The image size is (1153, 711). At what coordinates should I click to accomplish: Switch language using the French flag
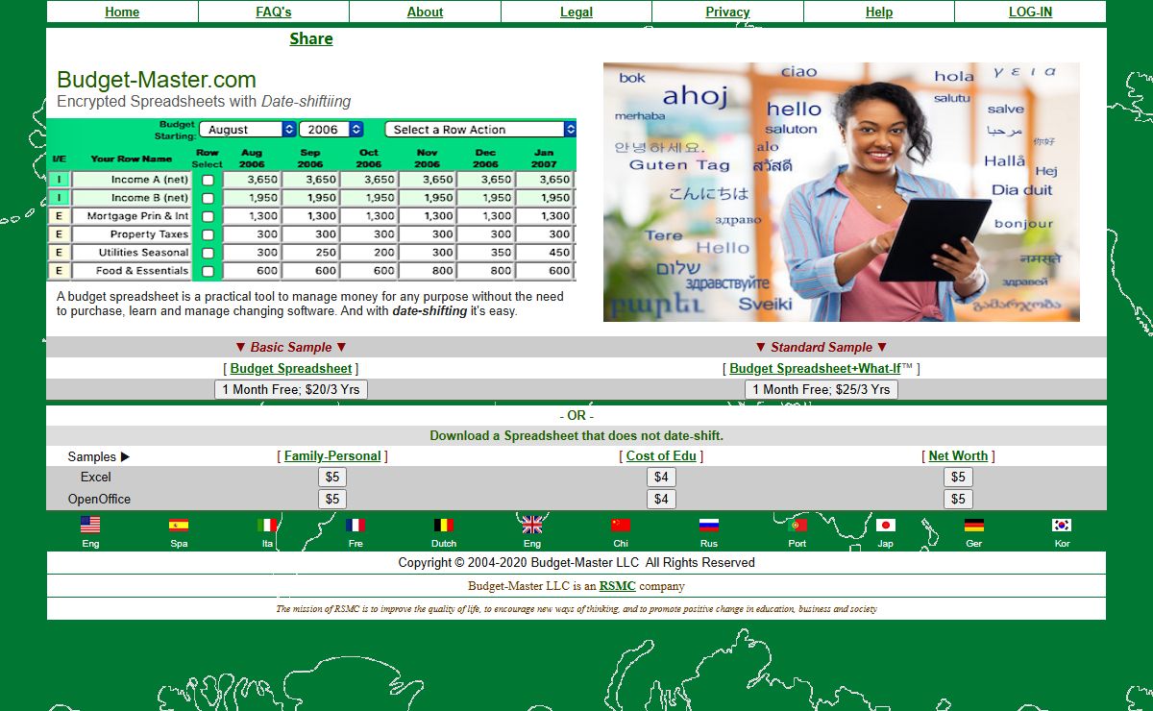[356, 525]
